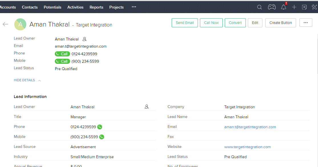Image resolution: width=318 pixels, height=167 pixels.
Task: Click the header mobile number (900) 234-5599
Action: point(85,61)
